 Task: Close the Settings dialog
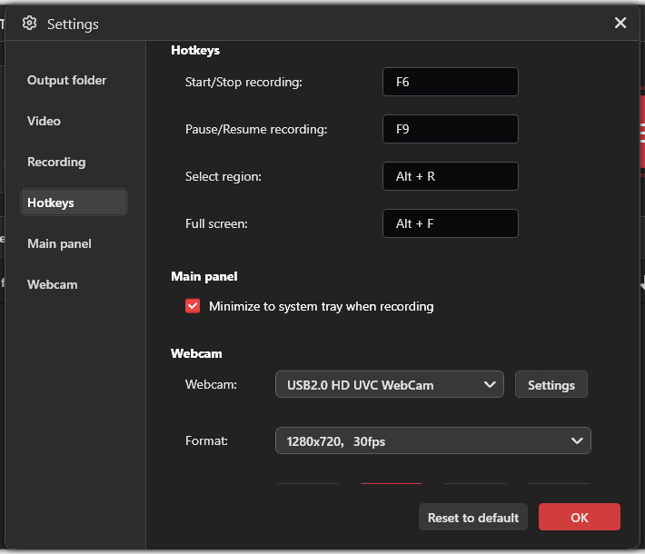coord(620,23)
